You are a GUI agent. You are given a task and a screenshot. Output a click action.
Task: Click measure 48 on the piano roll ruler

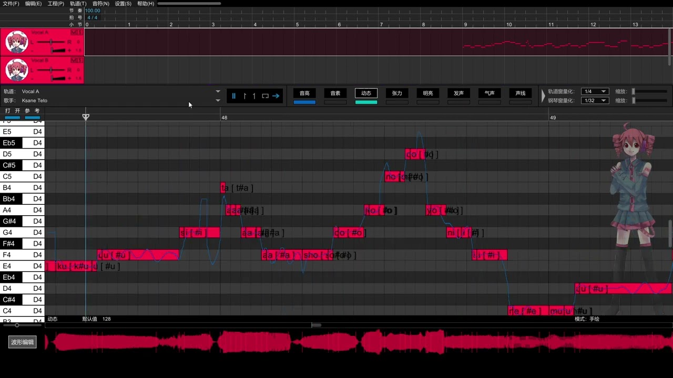tap(224, 118)
